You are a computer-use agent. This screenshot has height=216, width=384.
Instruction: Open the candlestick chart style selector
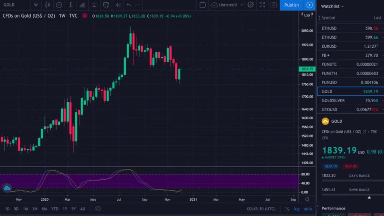(x=47, y=5)
